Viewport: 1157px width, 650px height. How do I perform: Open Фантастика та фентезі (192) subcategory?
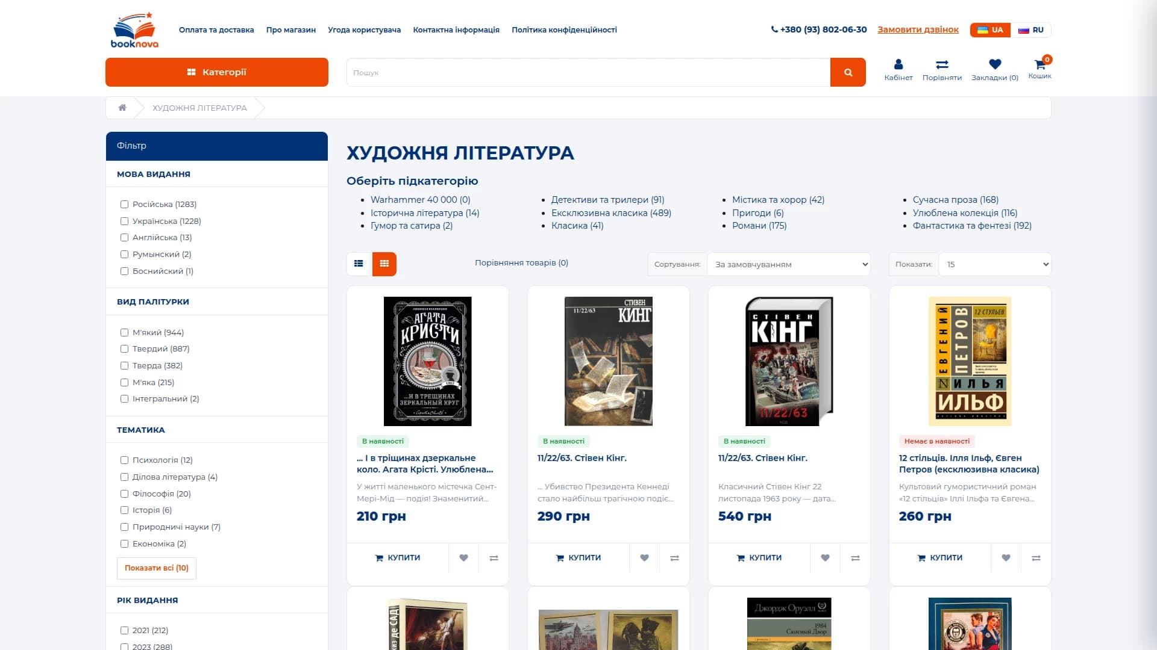972,226
